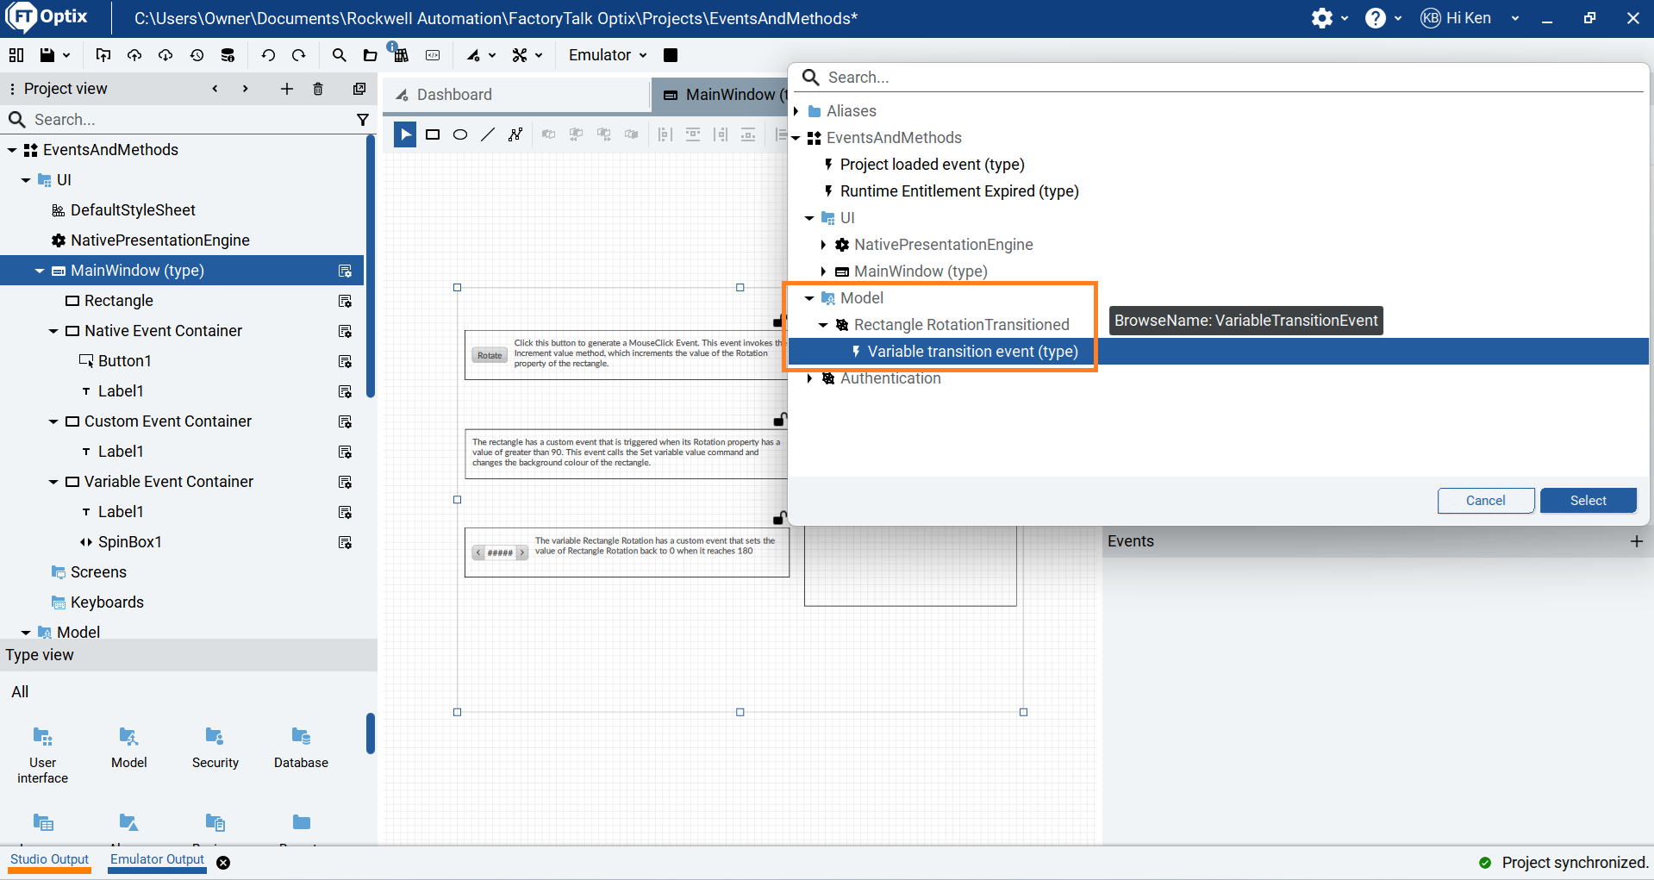Navigate forward with Project view right chevron
The width and height of the screenshot is (1654, 880).
tap(246, 89)
